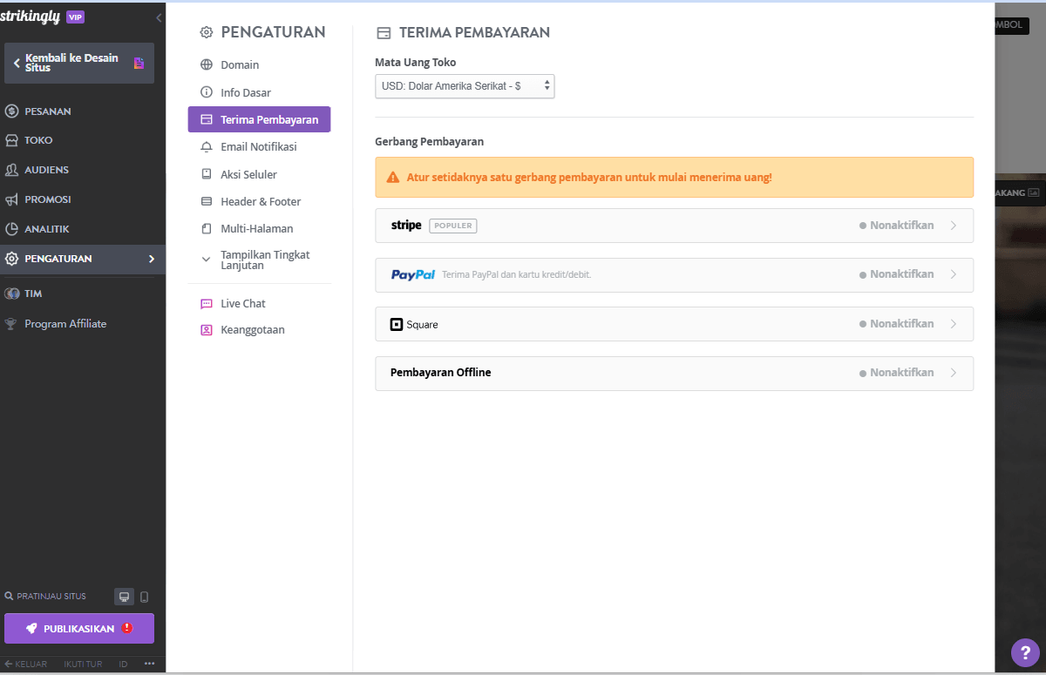Click the Stripe logo in payment gateways
Image resolution: width=1046 pixels, height=675 pixels.
(405, 225)
